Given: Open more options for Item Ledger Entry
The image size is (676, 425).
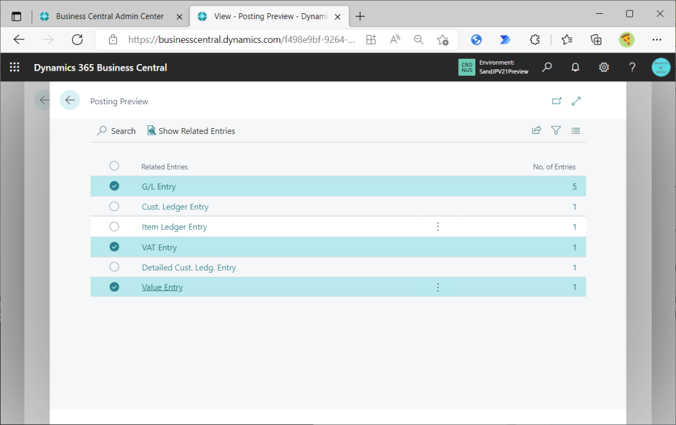Looking at the screenshot, I should (x=438, y=227).
